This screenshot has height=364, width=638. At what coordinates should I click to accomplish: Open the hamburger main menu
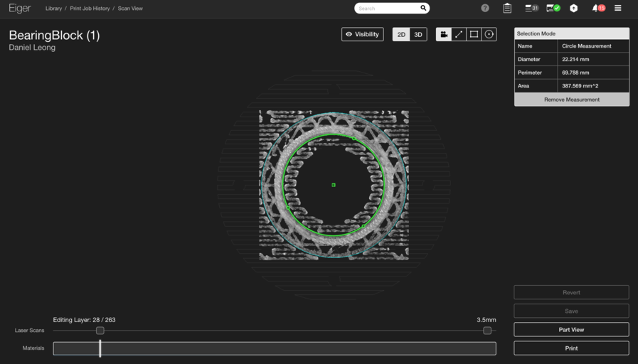tap(618, 9)
